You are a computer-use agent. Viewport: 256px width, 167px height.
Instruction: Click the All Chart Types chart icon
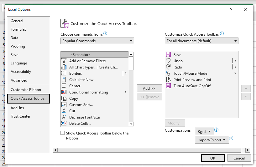tap(64, 67)
